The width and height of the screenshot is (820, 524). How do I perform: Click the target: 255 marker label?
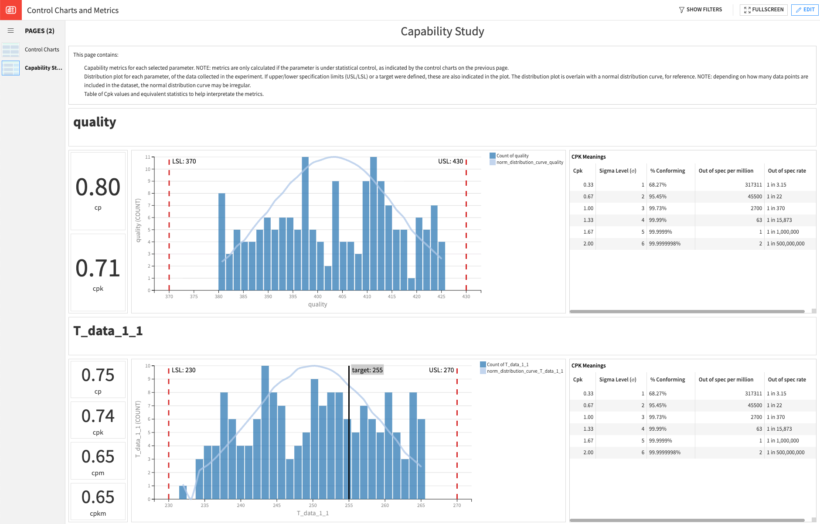[x=367, y=370]
